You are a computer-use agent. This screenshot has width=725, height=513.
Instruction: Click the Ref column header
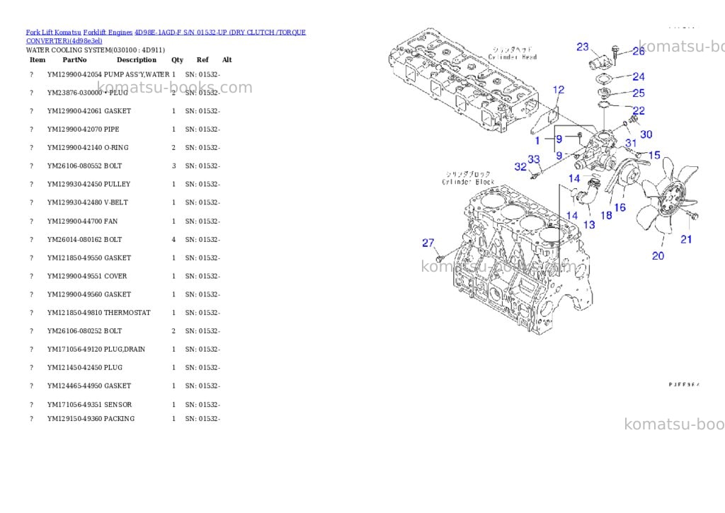click(x=202, y=59)
